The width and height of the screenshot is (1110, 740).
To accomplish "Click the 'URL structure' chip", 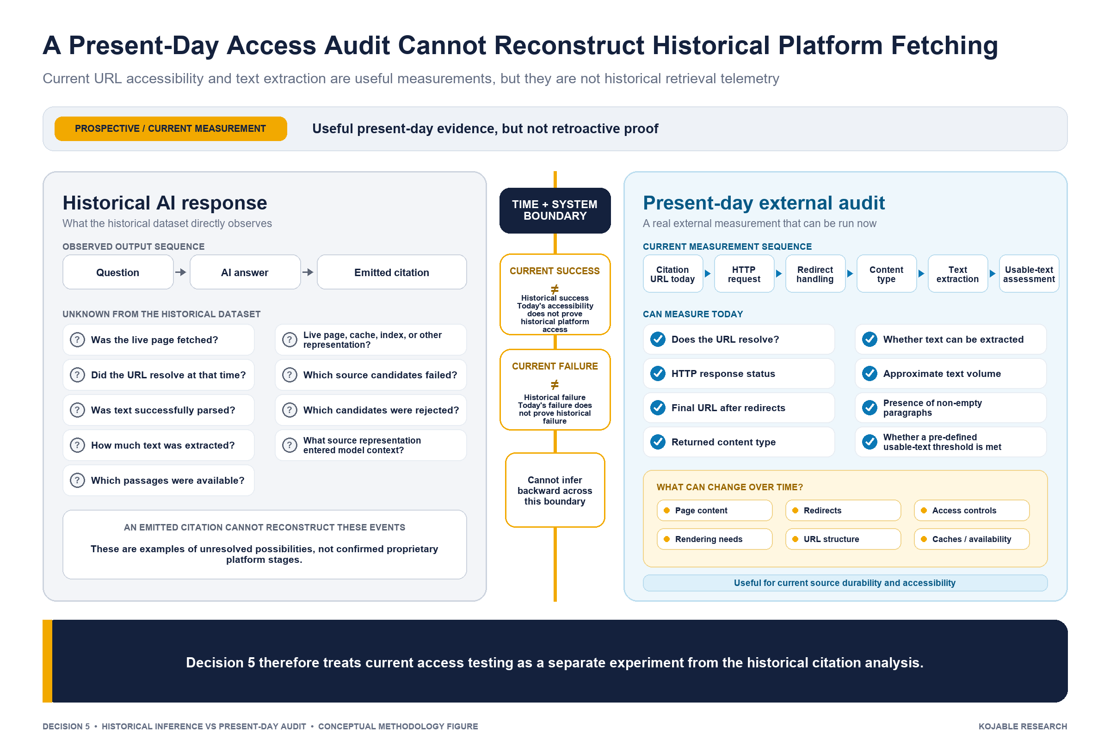I will coord(843,539).
